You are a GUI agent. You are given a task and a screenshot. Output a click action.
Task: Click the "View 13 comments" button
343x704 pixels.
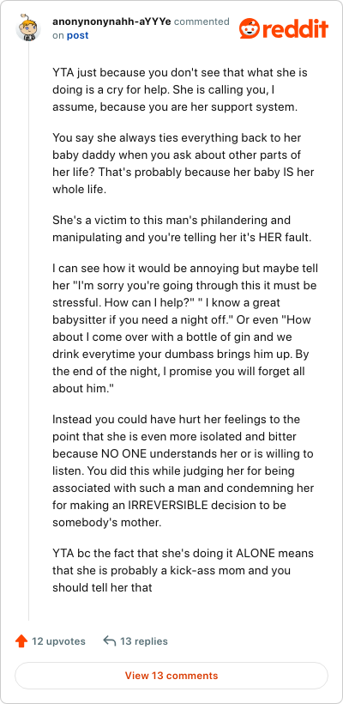171,676
